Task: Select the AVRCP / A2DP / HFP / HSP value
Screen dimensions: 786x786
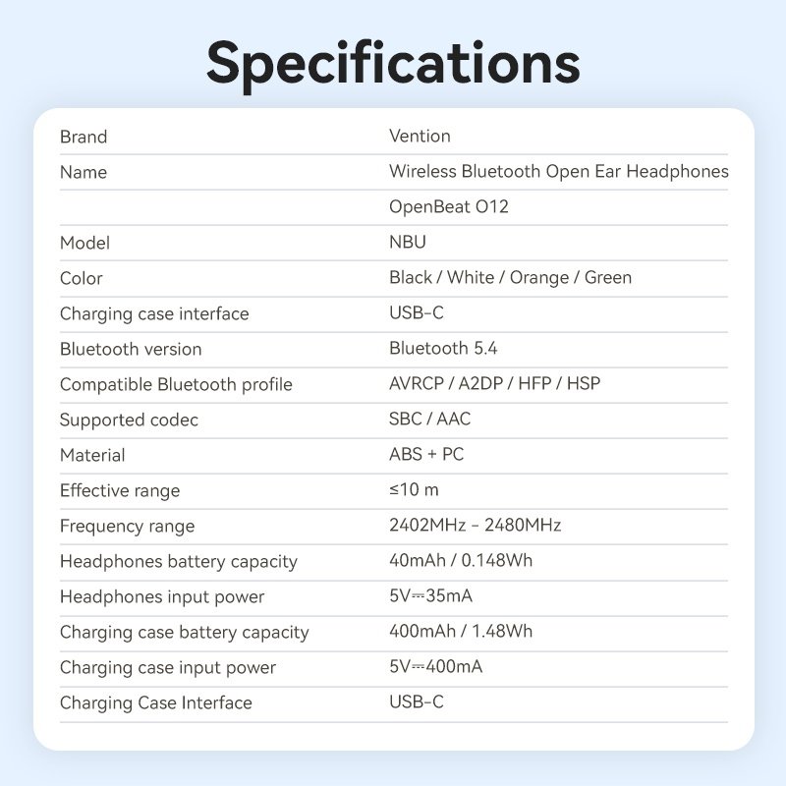Action: [494, 384]
